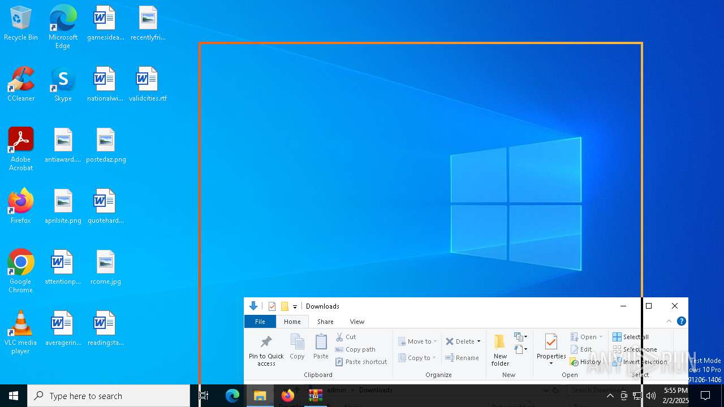Select the VLC media player shortcut

coord(21,332)
